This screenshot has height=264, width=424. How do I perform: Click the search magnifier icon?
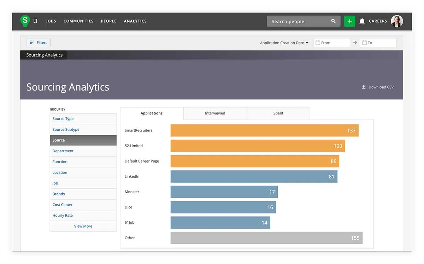(333, 21)
